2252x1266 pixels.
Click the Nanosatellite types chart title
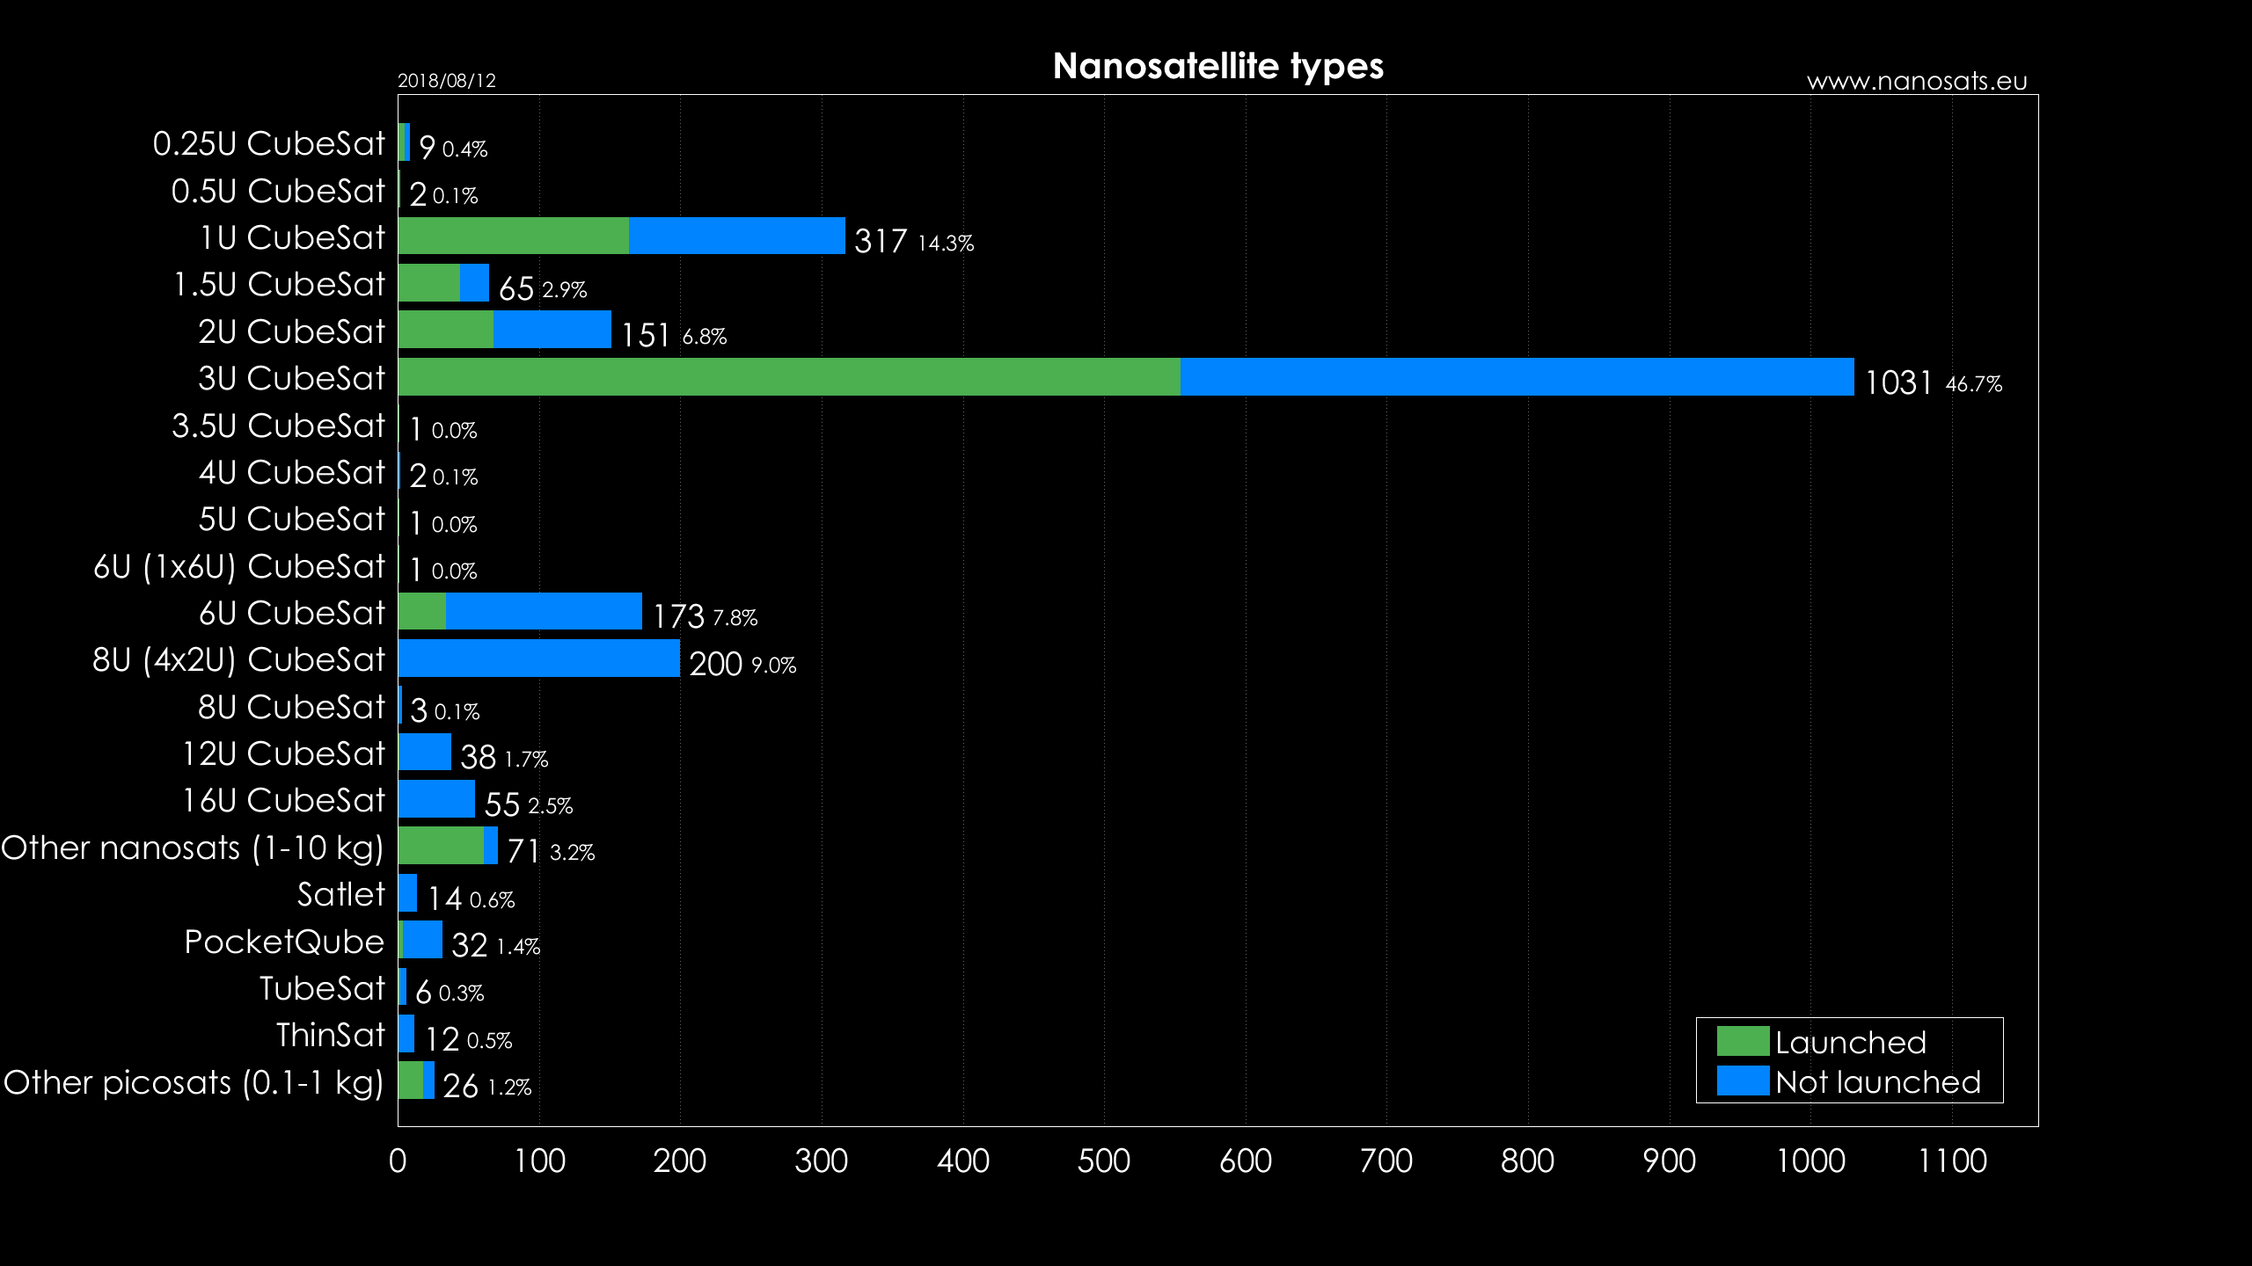(x=1217, y=66)
